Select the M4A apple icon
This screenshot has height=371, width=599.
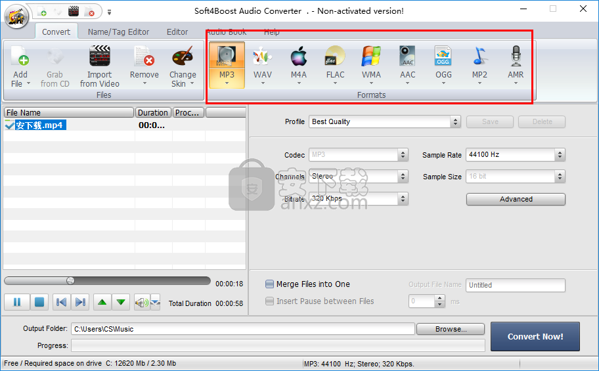pyautogui.click(x=299, y=56)
